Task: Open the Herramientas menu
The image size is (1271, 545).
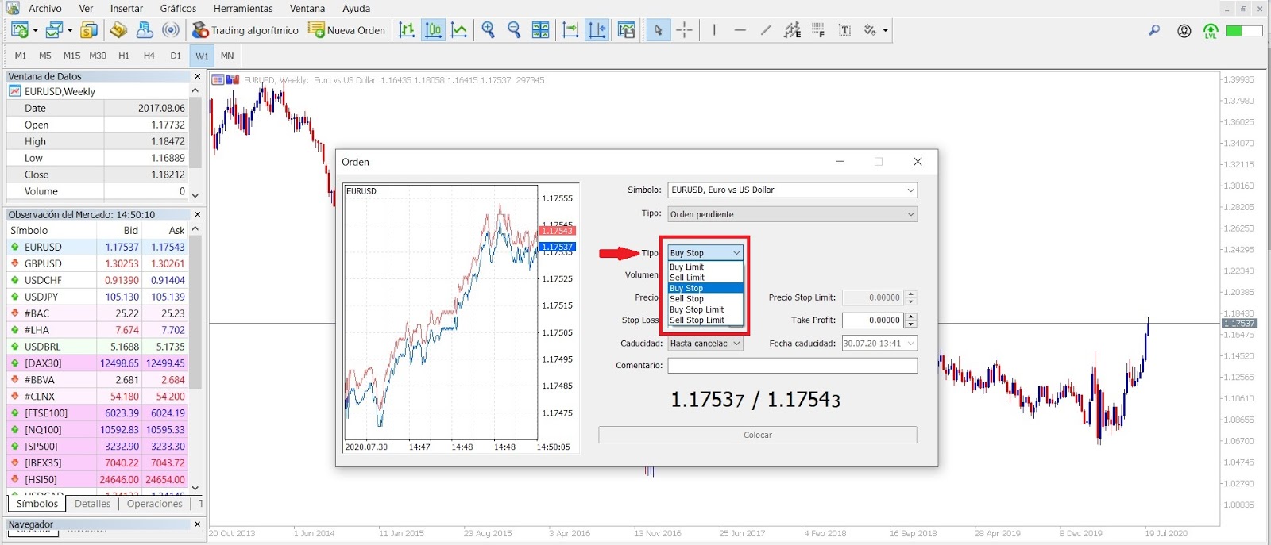Action: coord(243,8)
